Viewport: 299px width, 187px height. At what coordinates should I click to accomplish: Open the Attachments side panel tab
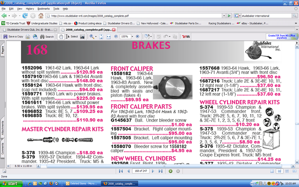2,128
